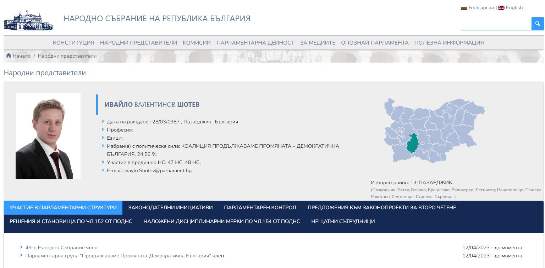The height and width of the screenshot is (268, 545).
Task: Click the magnifier search button
Action: [x=538, y=24]
